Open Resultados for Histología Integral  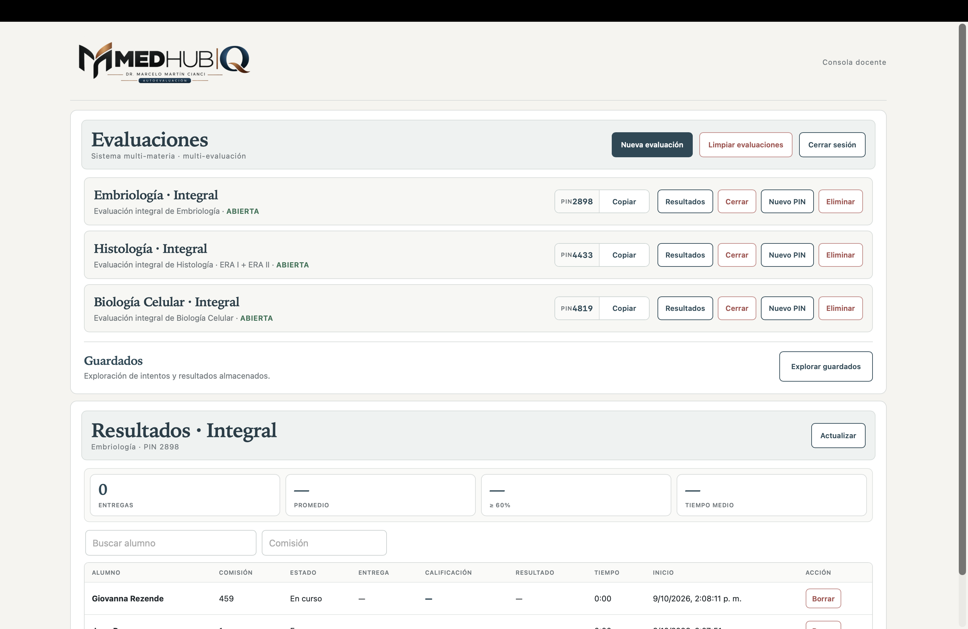click(x=685, y=255)
